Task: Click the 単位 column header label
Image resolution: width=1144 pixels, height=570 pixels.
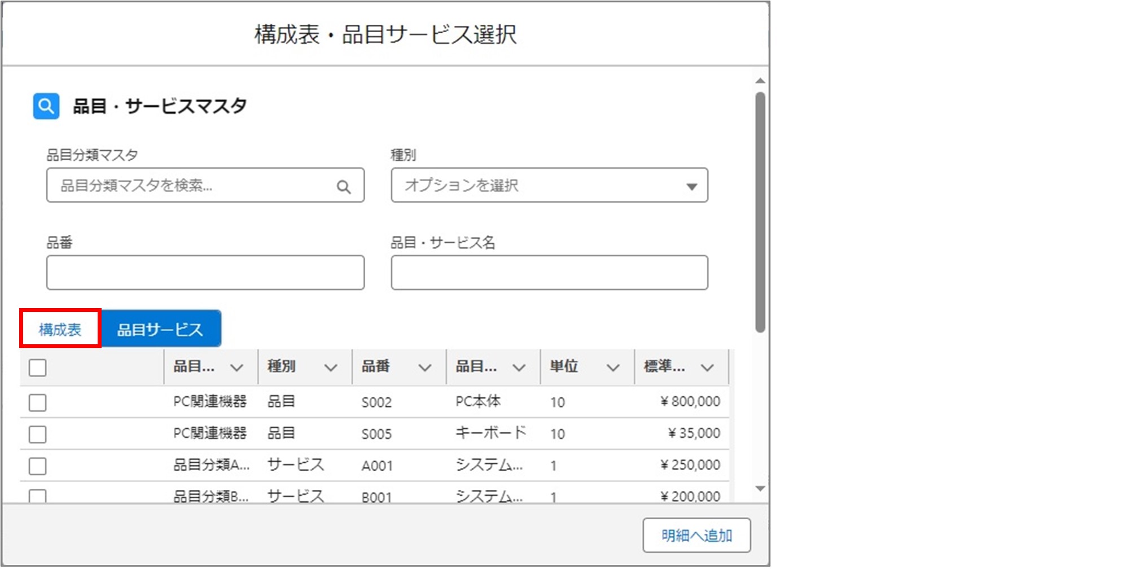Action: [564, 366]
